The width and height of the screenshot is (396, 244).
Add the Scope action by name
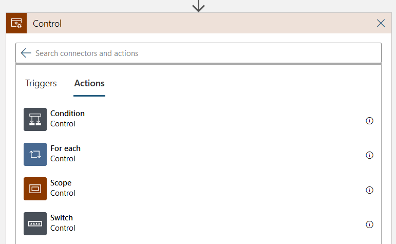61,183
